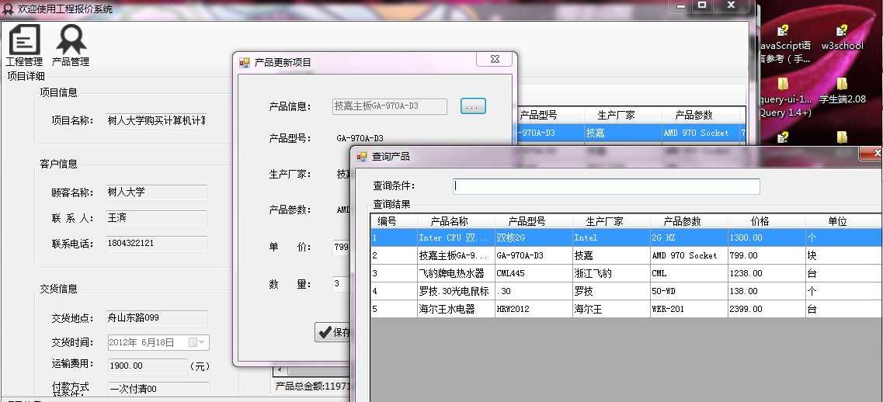The height and width of the screenshot is (402, 883).
Task: Click highlighted 技嘉 cell in main window table
Action: tap(622, 133)
